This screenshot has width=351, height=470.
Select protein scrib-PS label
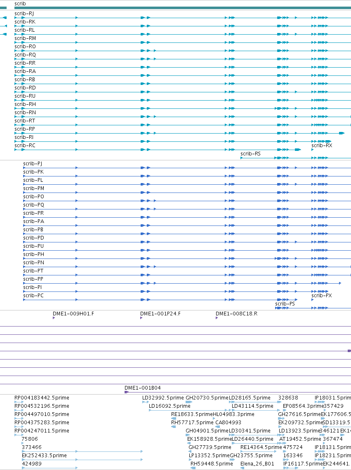[x=285, y=303]
